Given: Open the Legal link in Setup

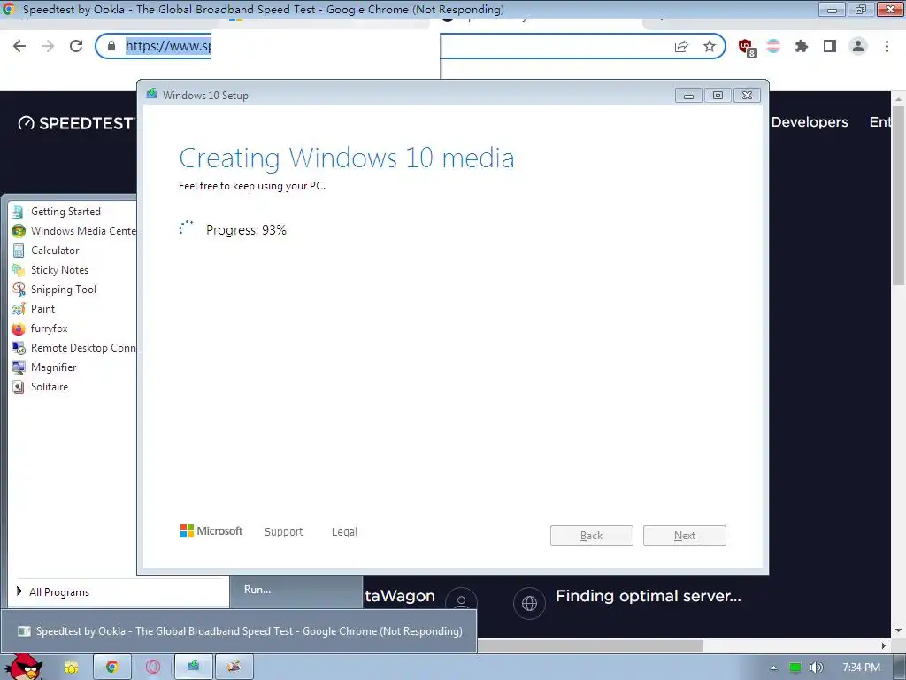Looking at the screenshot, I should coord(344,531).
